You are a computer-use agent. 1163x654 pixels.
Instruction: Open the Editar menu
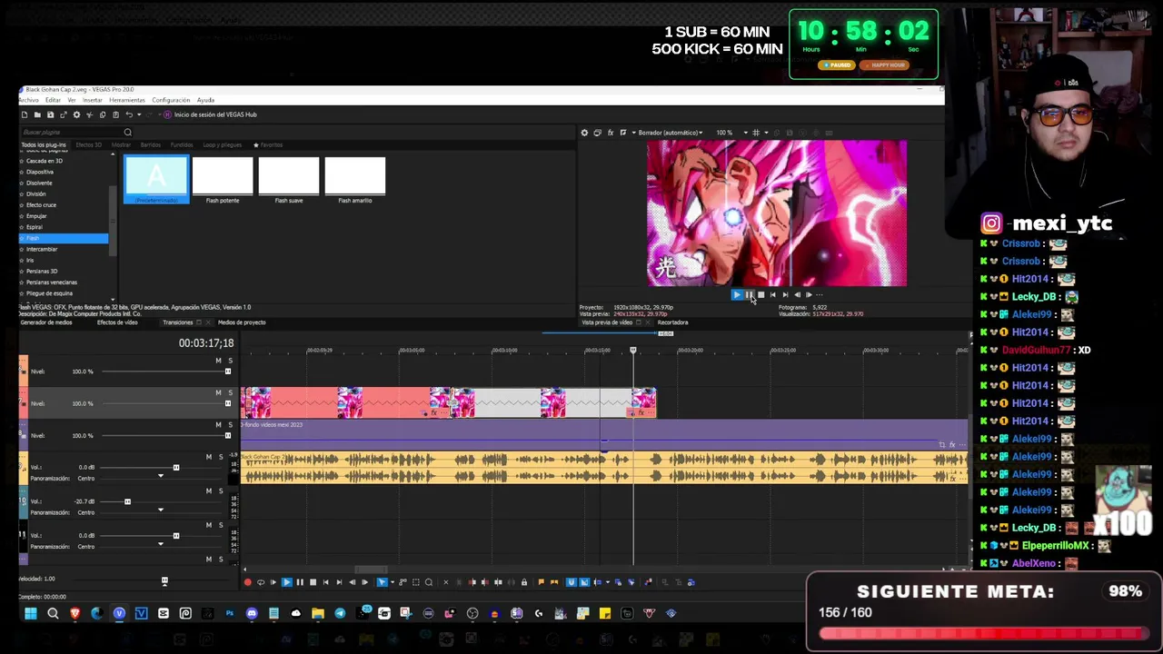(x=53, y=100)
